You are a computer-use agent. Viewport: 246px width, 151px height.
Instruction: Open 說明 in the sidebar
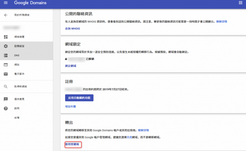click(x=17, y=108)
